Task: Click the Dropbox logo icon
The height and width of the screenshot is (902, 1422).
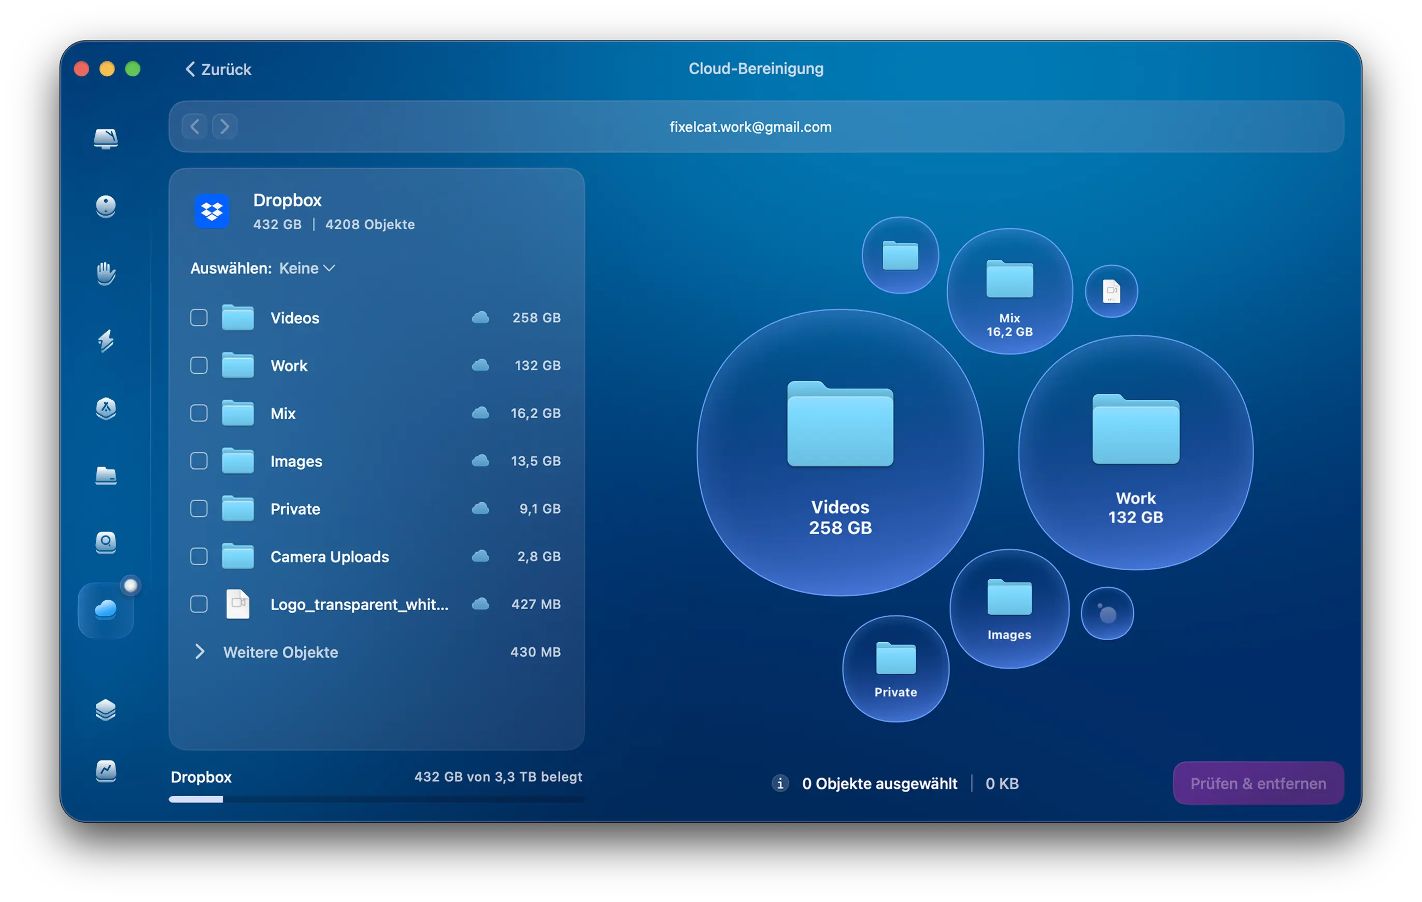Action: coord(212,211)
